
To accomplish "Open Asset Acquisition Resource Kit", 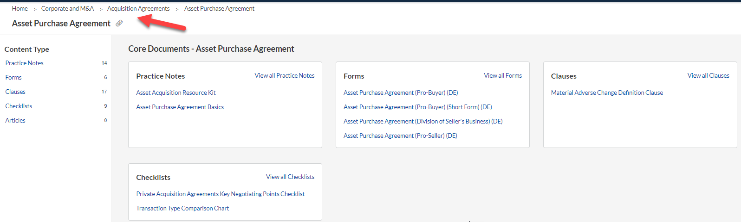I will coord(176,92).
